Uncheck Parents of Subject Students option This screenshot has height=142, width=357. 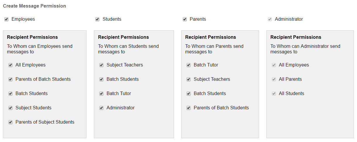click(11, 122)
